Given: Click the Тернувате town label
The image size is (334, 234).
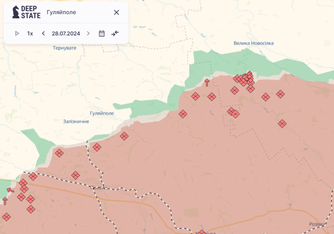Looking at the screenshot, I should tap(65, 48).
